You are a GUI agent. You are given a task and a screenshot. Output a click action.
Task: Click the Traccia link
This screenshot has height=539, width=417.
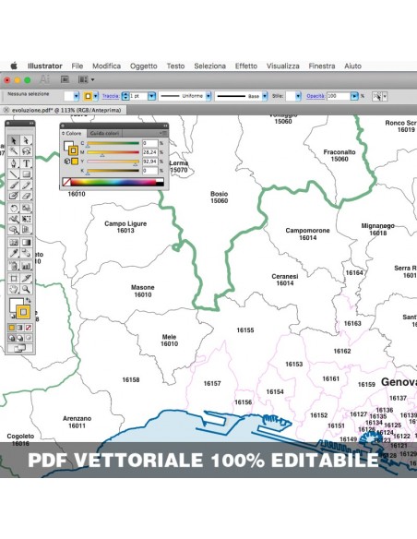111,96
